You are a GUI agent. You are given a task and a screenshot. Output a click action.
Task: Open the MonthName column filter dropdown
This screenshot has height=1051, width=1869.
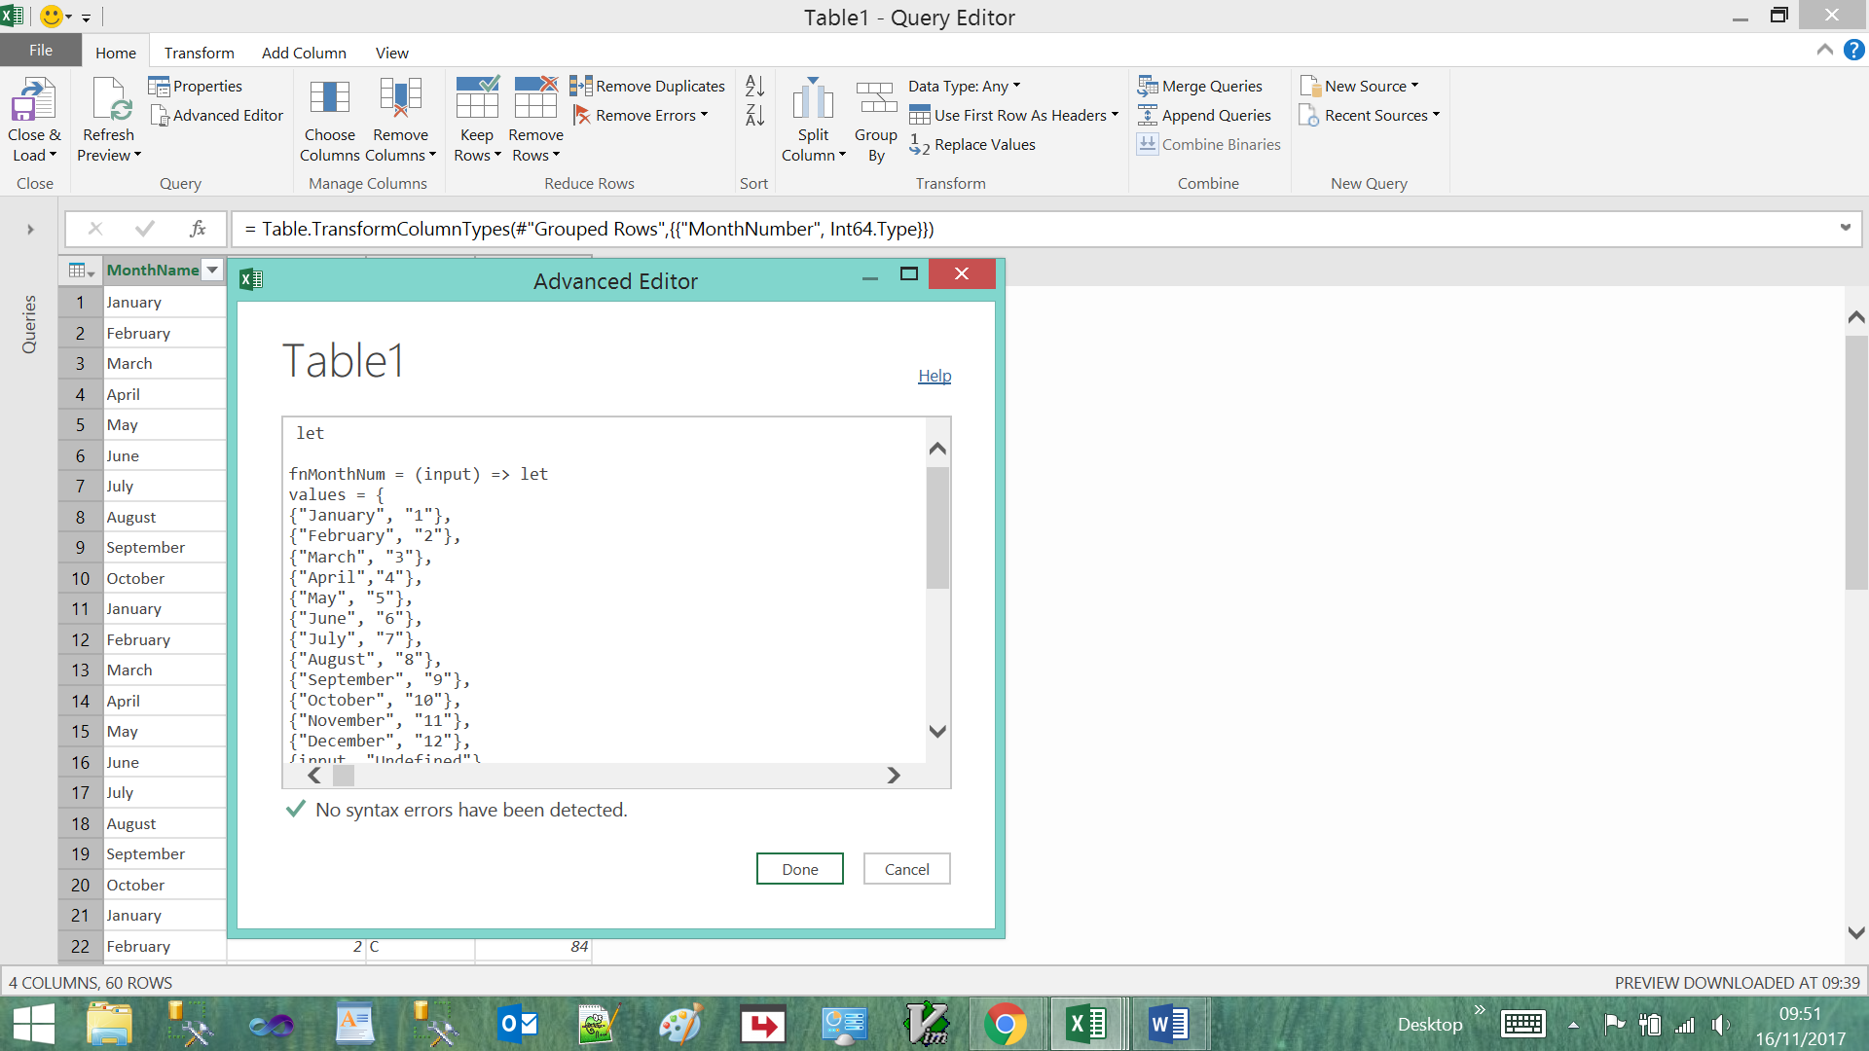[x=212, y=271]
